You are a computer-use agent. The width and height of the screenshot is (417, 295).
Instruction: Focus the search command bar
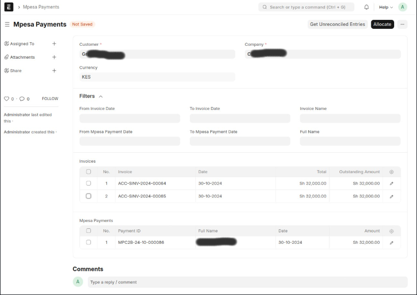[x=306, y=7]
